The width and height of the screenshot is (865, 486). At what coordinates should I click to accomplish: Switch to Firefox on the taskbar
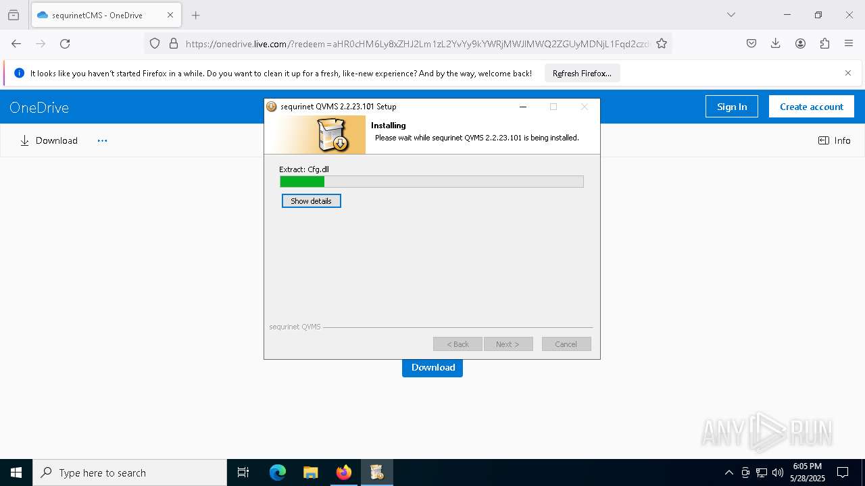click(x=344, y=473)
